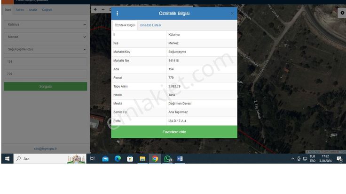Select the Zemin Tip value Ana Taşınmaz

[178, 112]
